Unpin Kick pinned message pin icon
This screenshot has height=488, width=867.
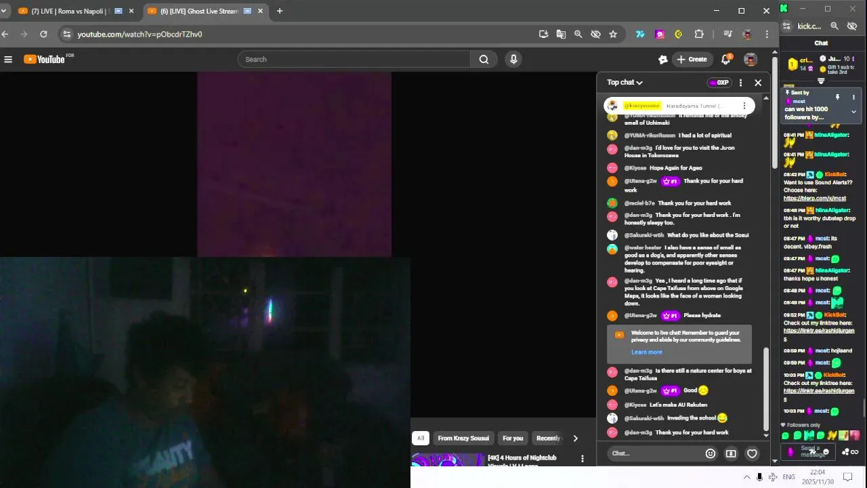coord(837,98)
